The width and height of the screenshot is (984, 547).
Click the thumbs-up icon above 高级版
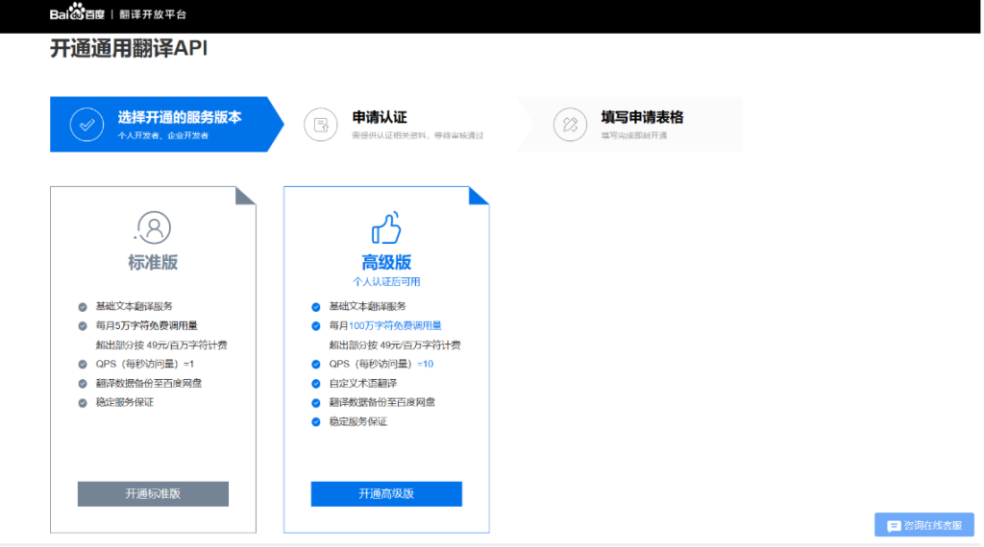pyautogui.click(x=386, y=226)
